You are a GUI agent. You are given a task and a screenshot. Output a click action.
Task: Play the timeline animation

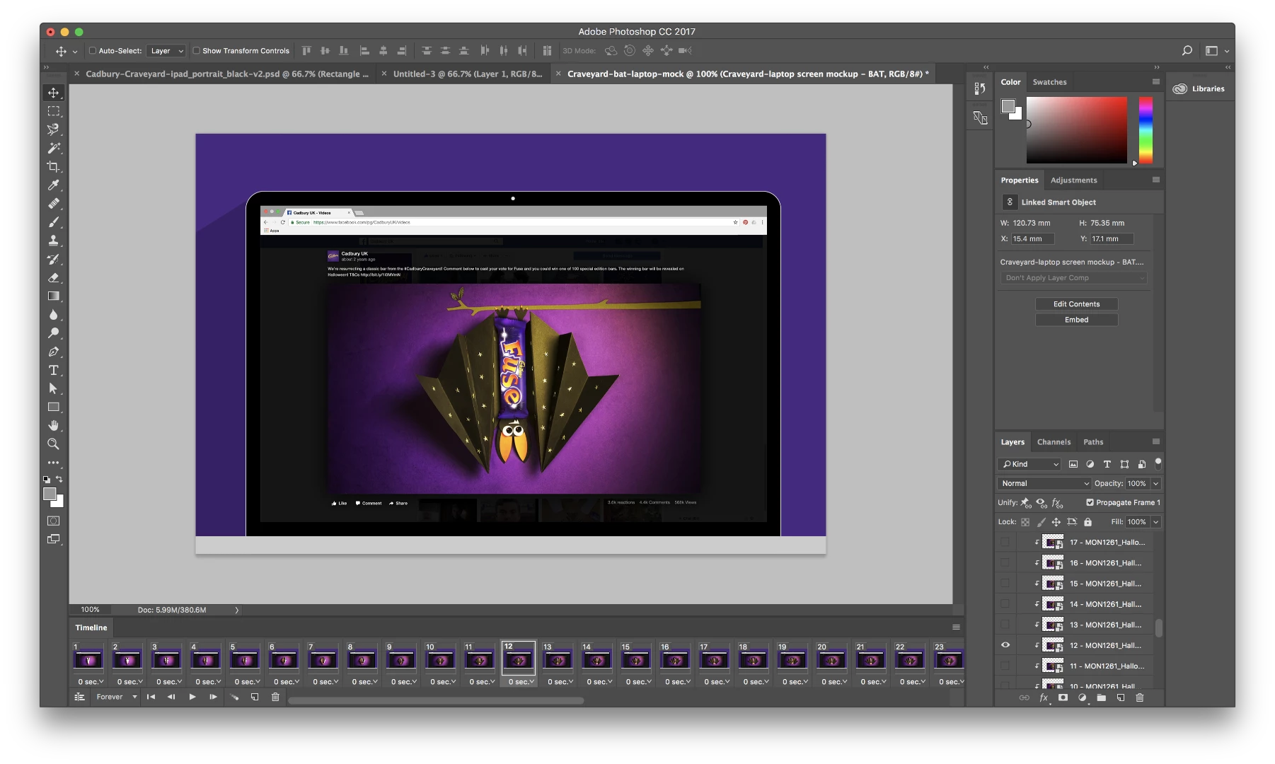(x=192, y=697)
